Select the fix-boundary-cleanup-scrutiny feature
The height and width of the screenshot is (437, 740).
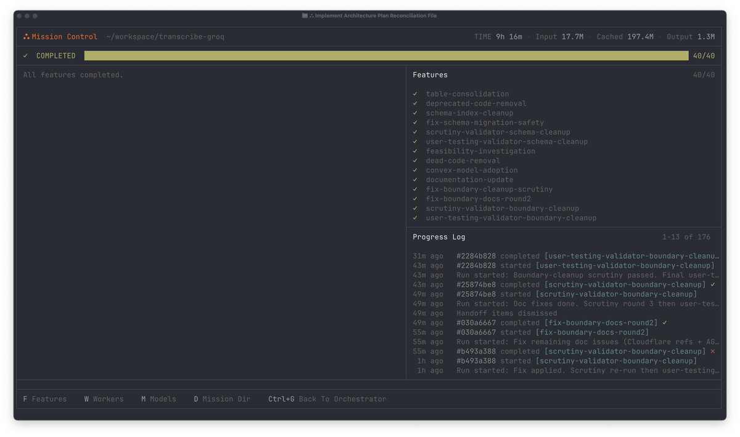tap(489, 190)
